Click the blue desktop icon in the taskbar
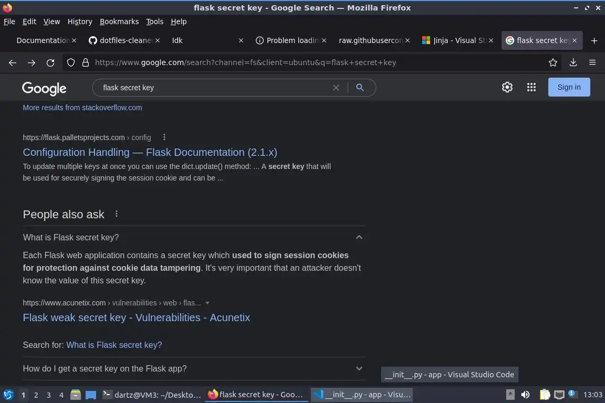This screenshot has width=605, height=403. point(91,395)
